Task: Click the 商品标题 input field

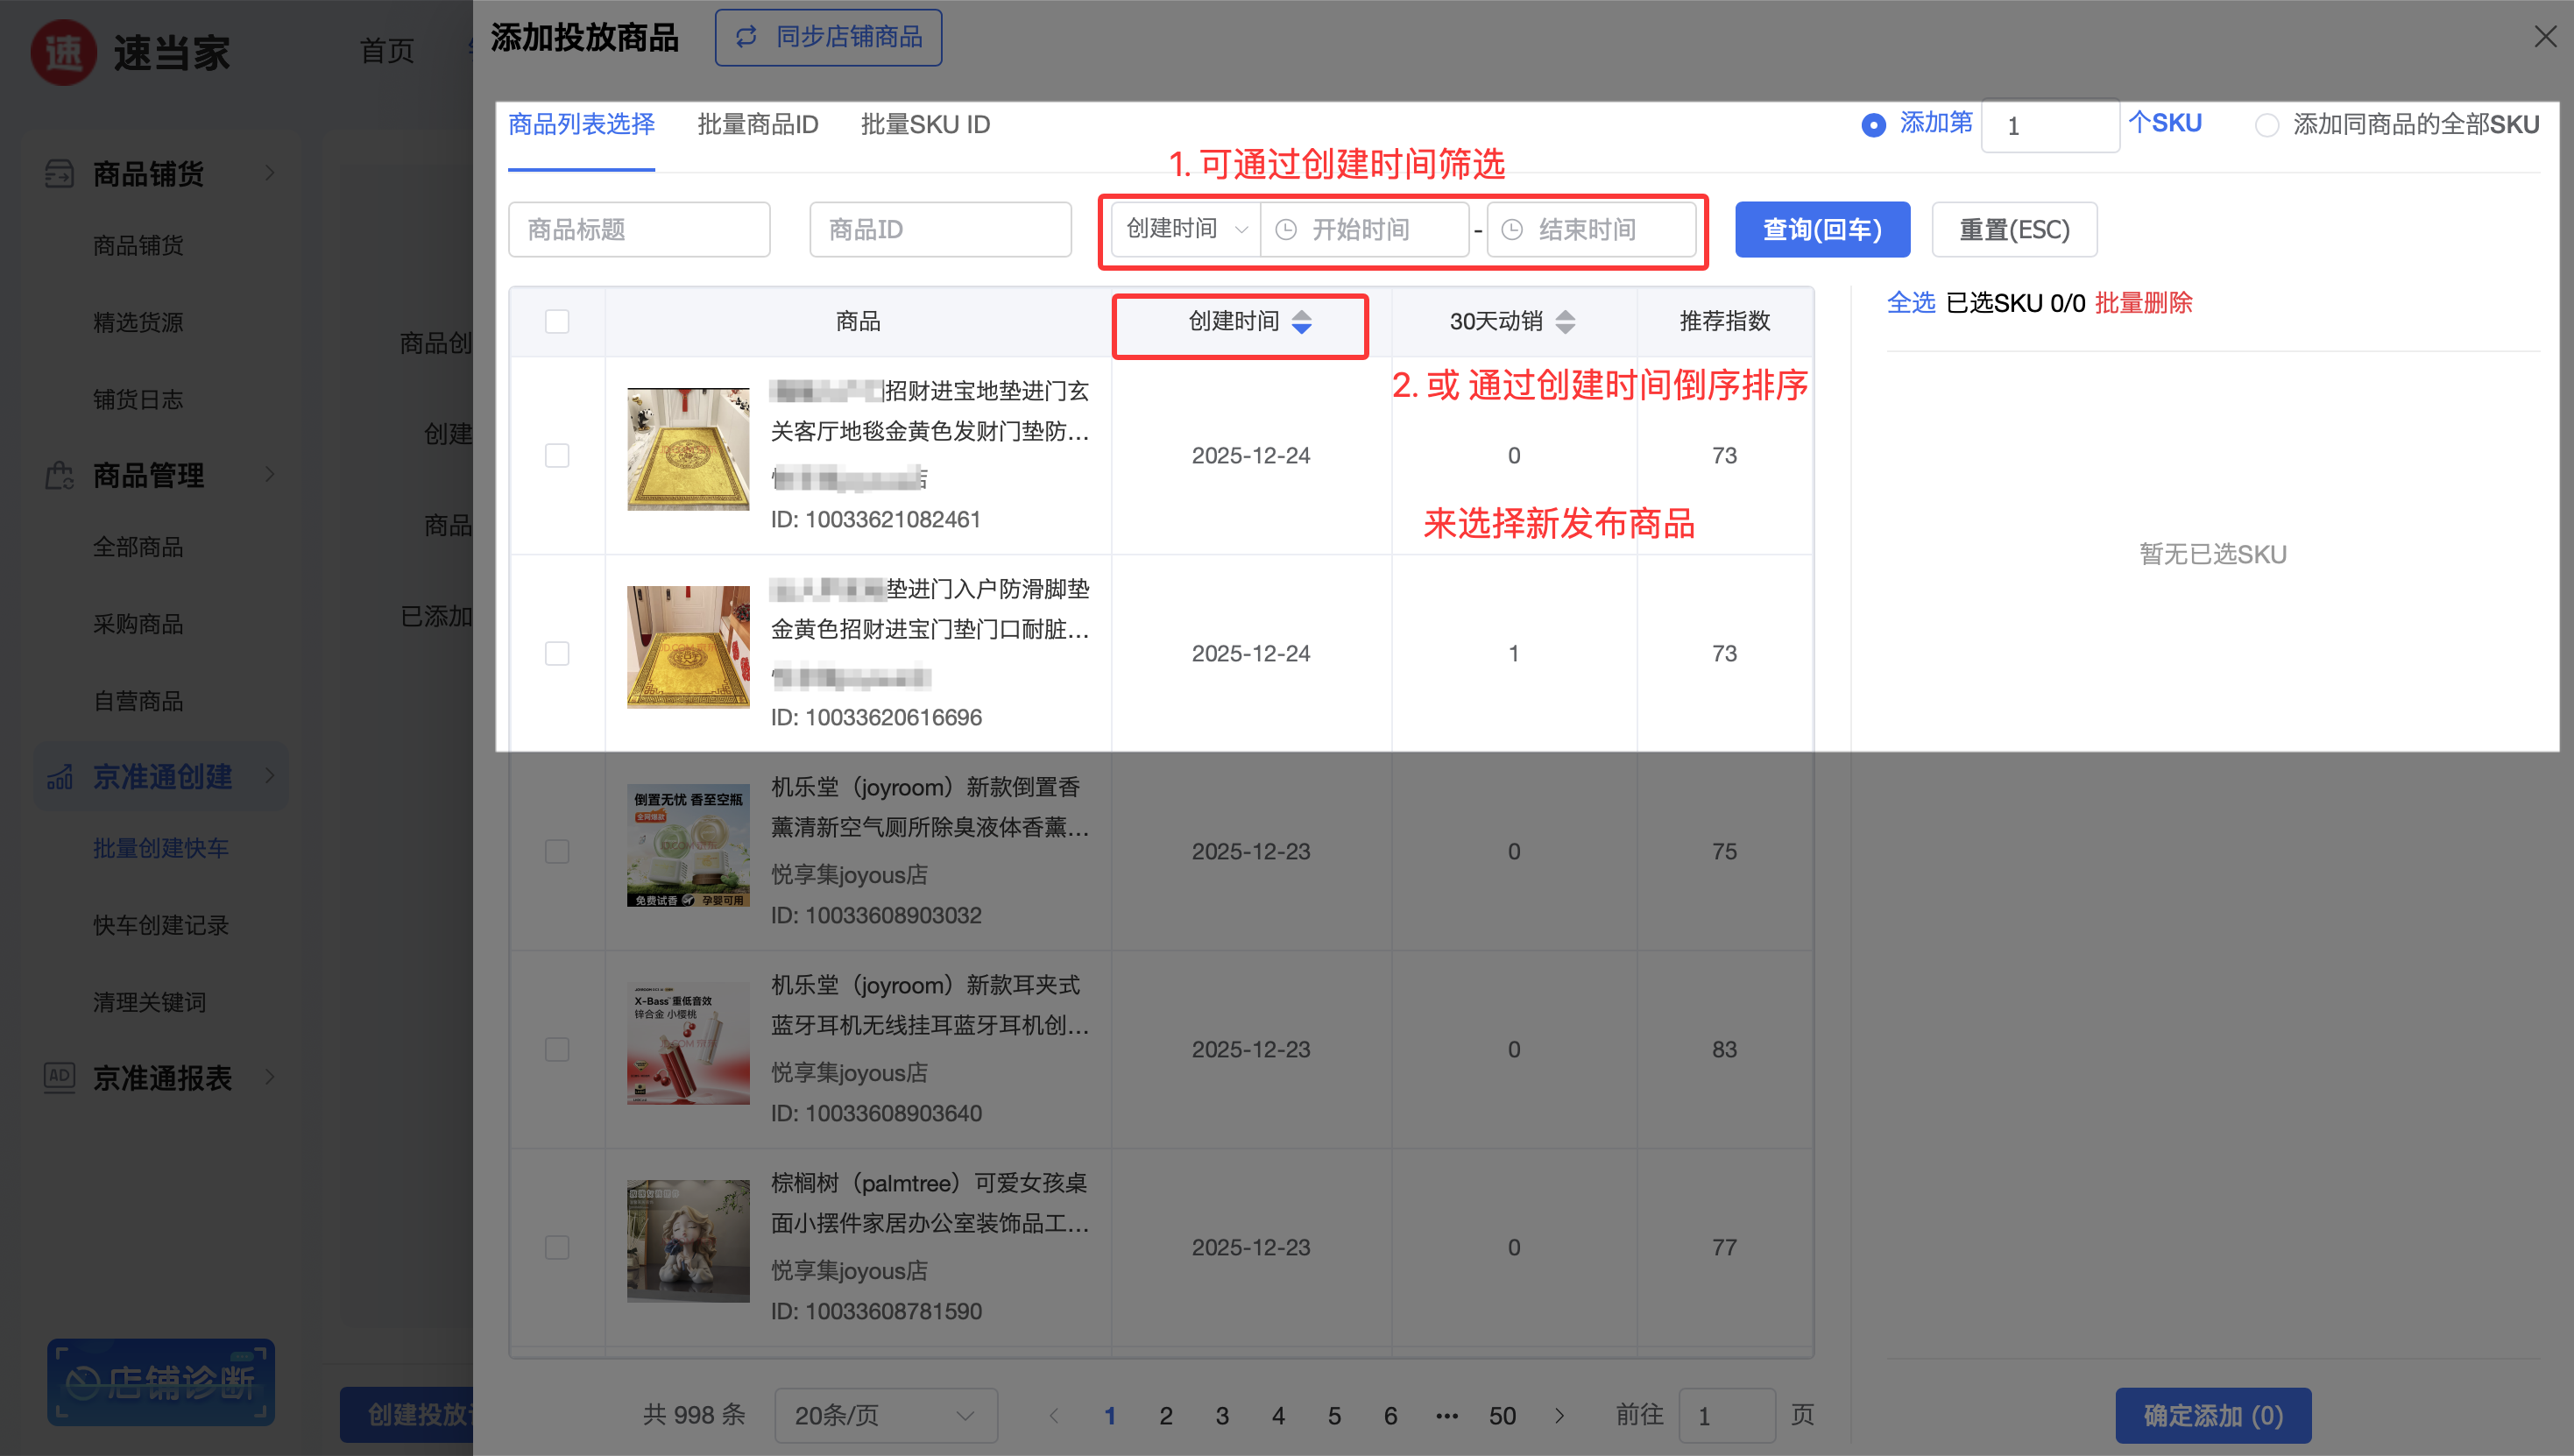Action: coord(639,230)
